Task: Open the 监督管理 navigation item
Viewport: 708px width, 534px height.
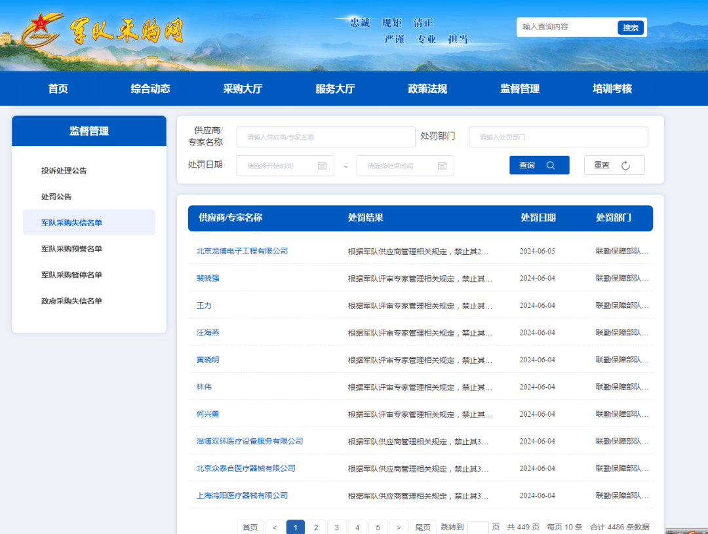Action: (x=520, y=88)
